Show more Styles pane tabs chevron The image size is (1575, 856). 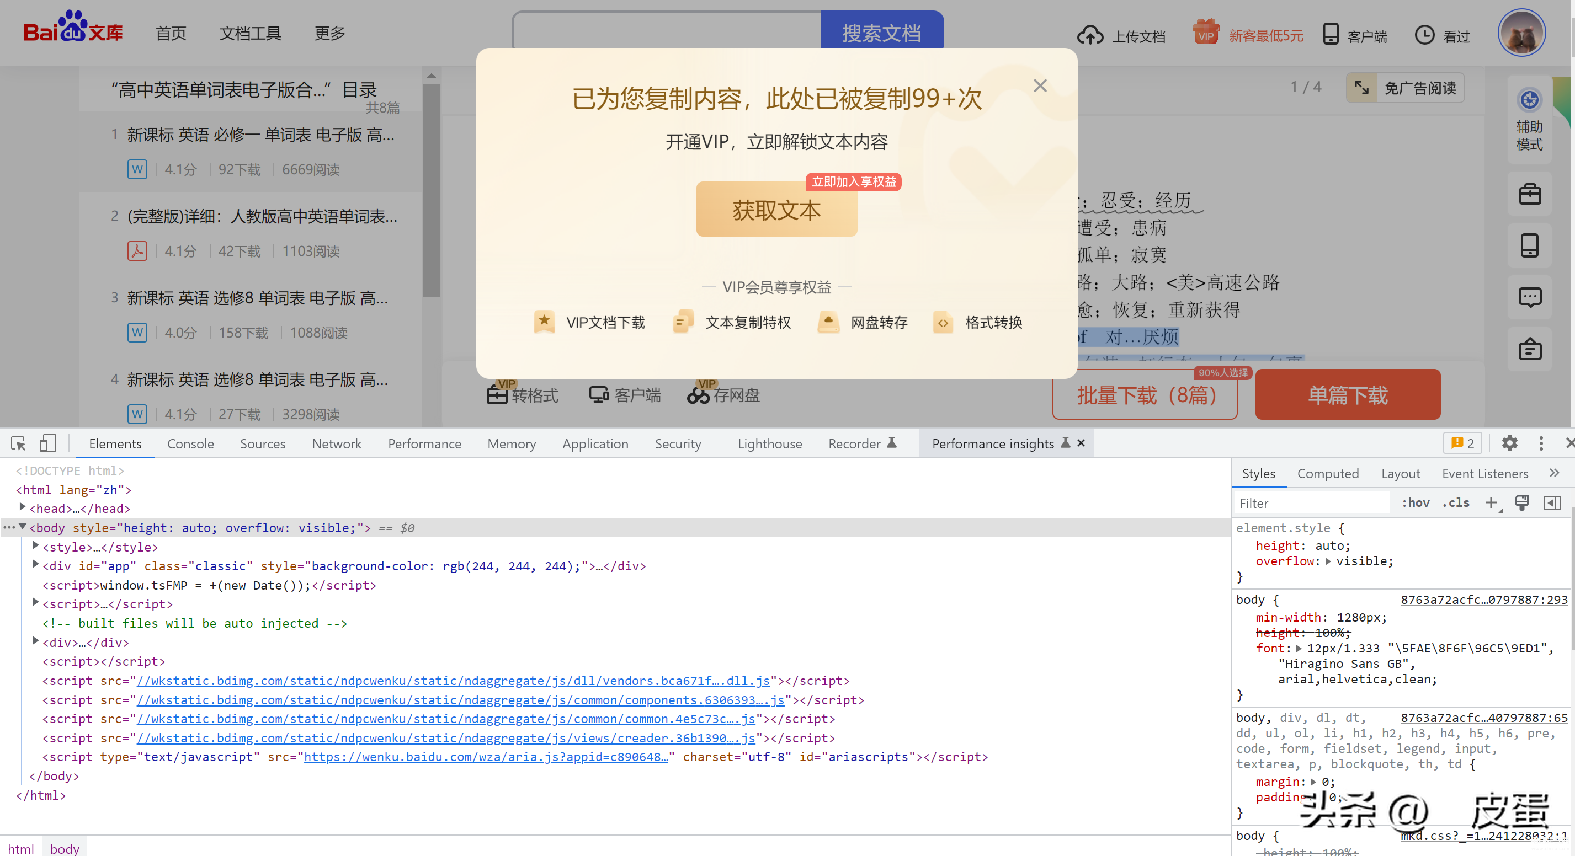pyautogui.click(x=1554, y=474)
